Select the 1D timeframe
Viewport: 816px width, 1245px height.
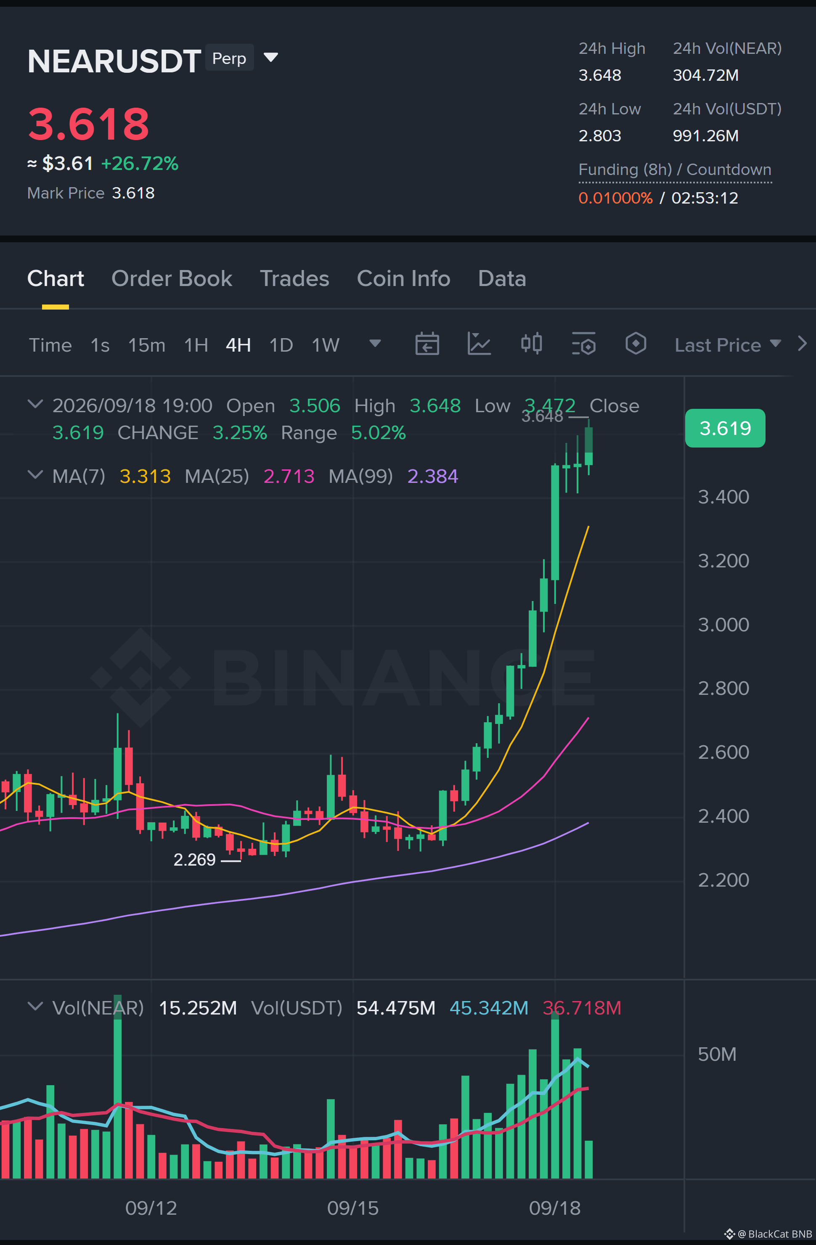click(281, 345)
